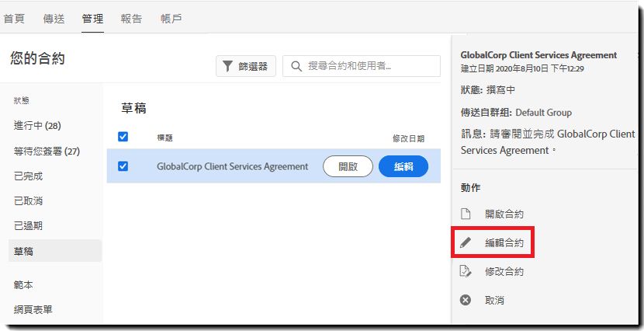The image size is (644, 331).
Task: Open the 傳送 tab
Action: 54,19
